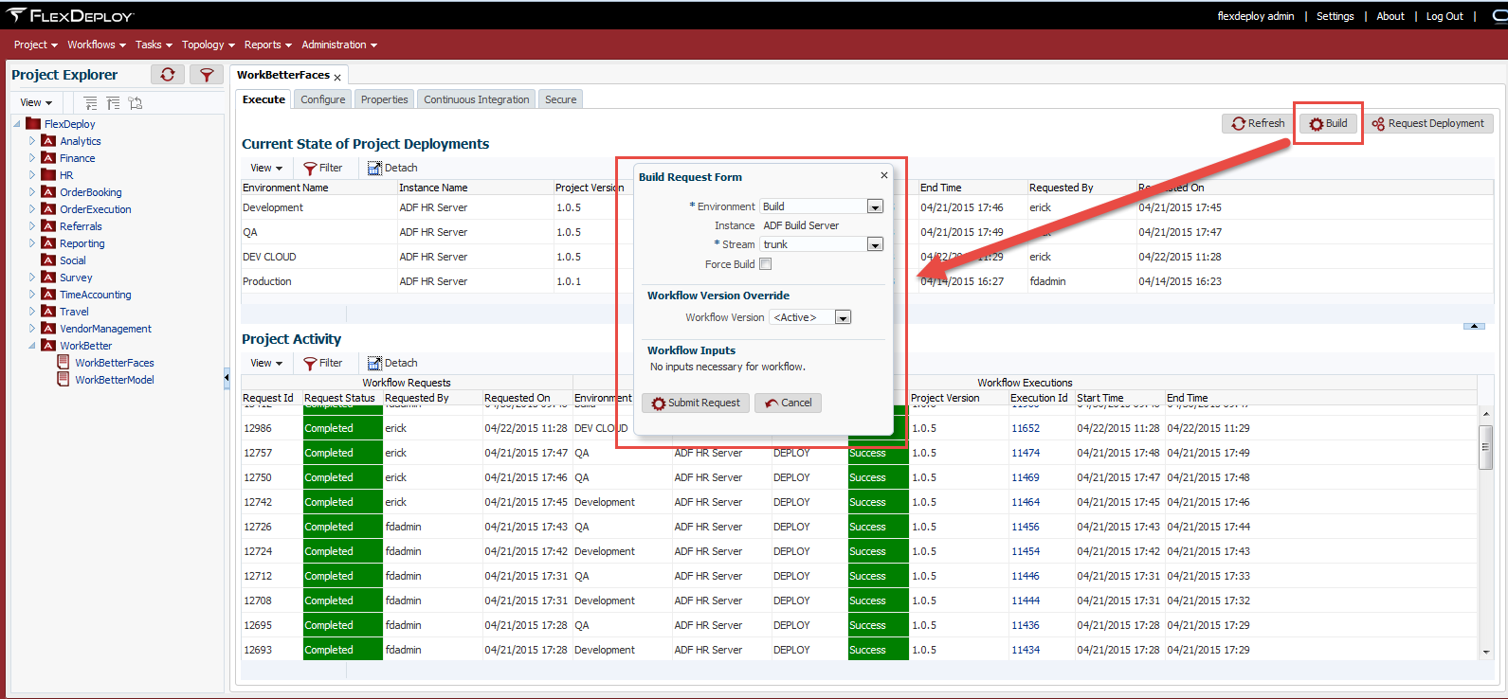The width and height of the screenshot is (1508, 699).
Task: Click the WorkBetterModel project document icon
Action: click(x=64, y=379)
